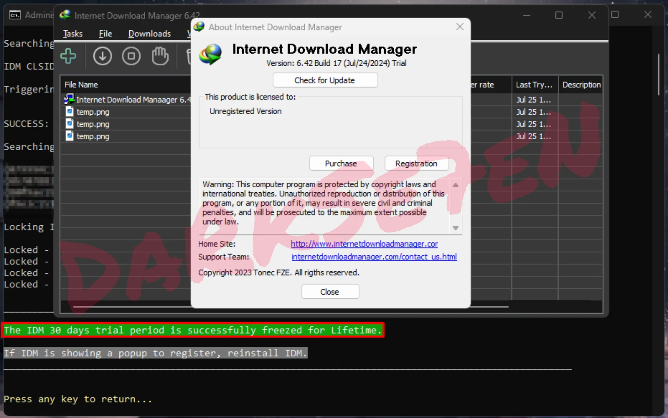Click the Command Prompt vertical scrollbar
The image size is (668, 418).
tap(658, 74)
